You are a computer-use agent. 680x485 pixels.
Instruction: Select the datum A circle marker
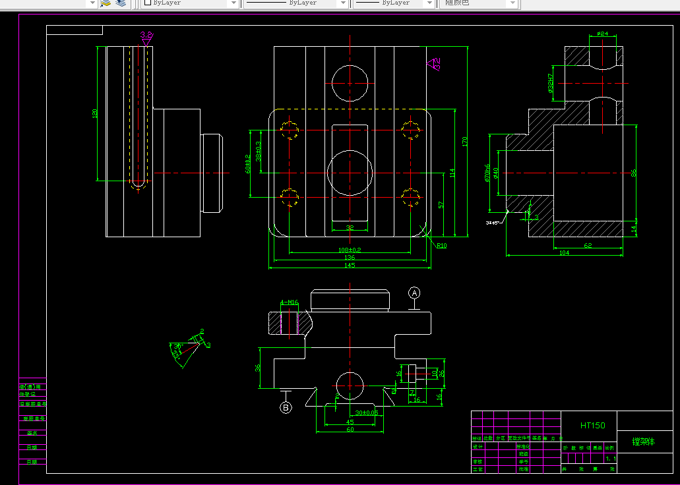(x=414, y=293)
